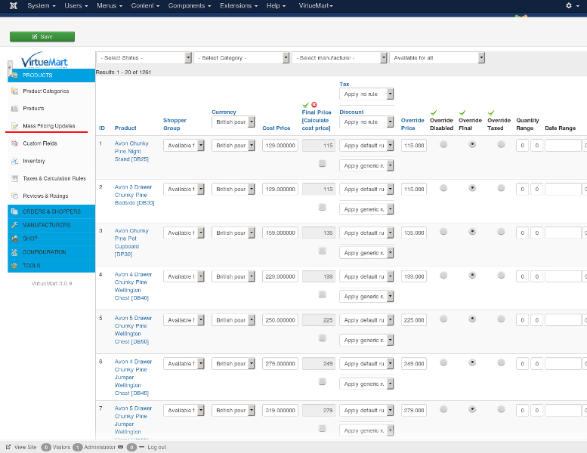Click the Configuration section icon
The image size is (587, 453).
pos(14,252)
